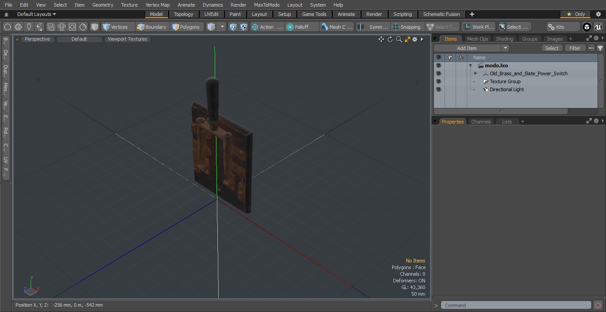Toggle the Snapping button
The image size is (606, 312).
click(406, 27)
